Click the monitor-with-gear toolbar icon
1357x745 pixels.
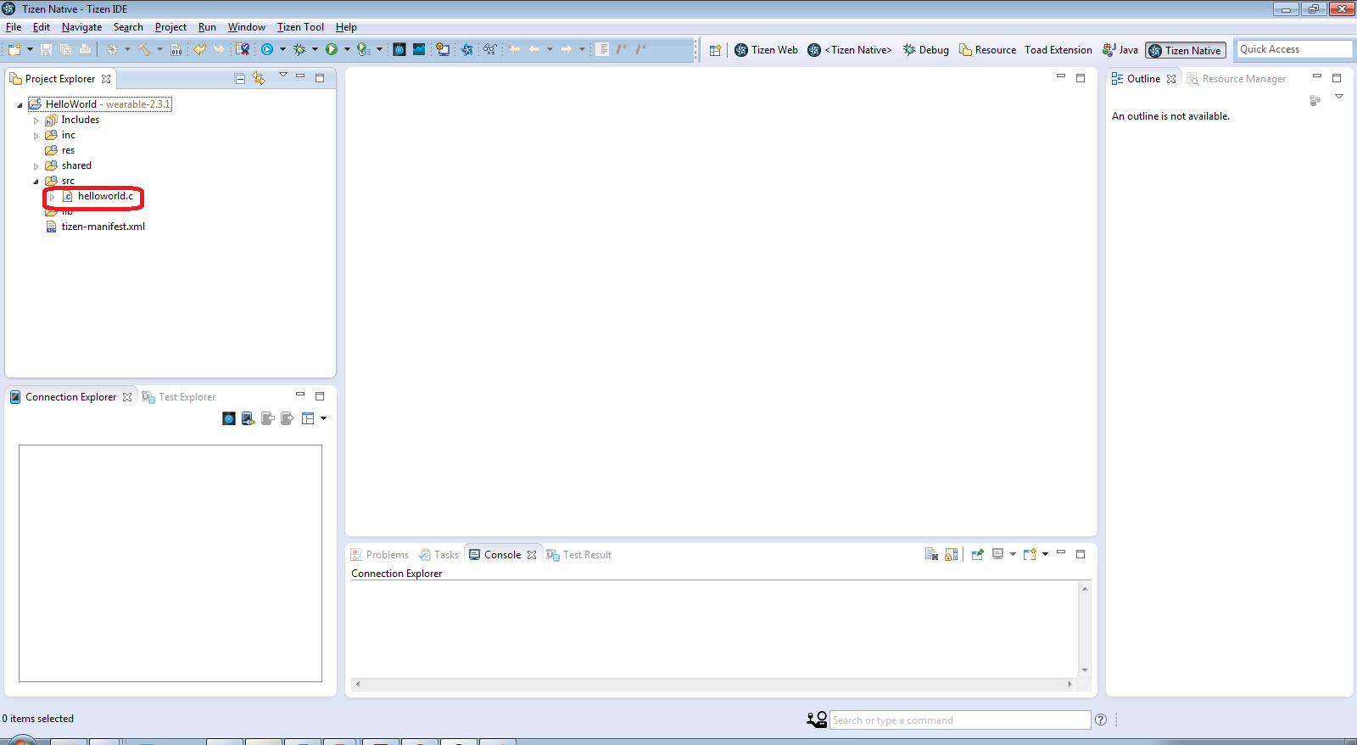click(x=443, y=49)
